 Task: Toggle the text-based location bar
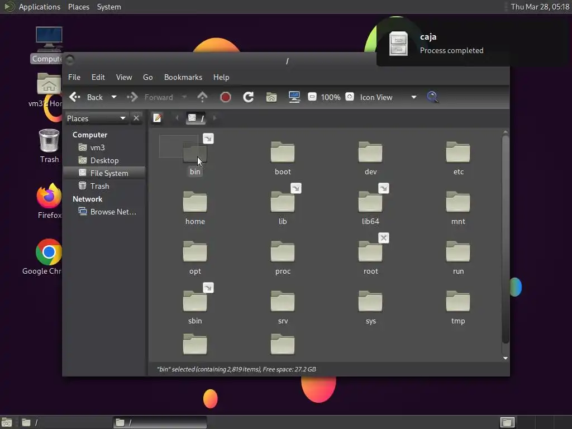pos(157,118)
